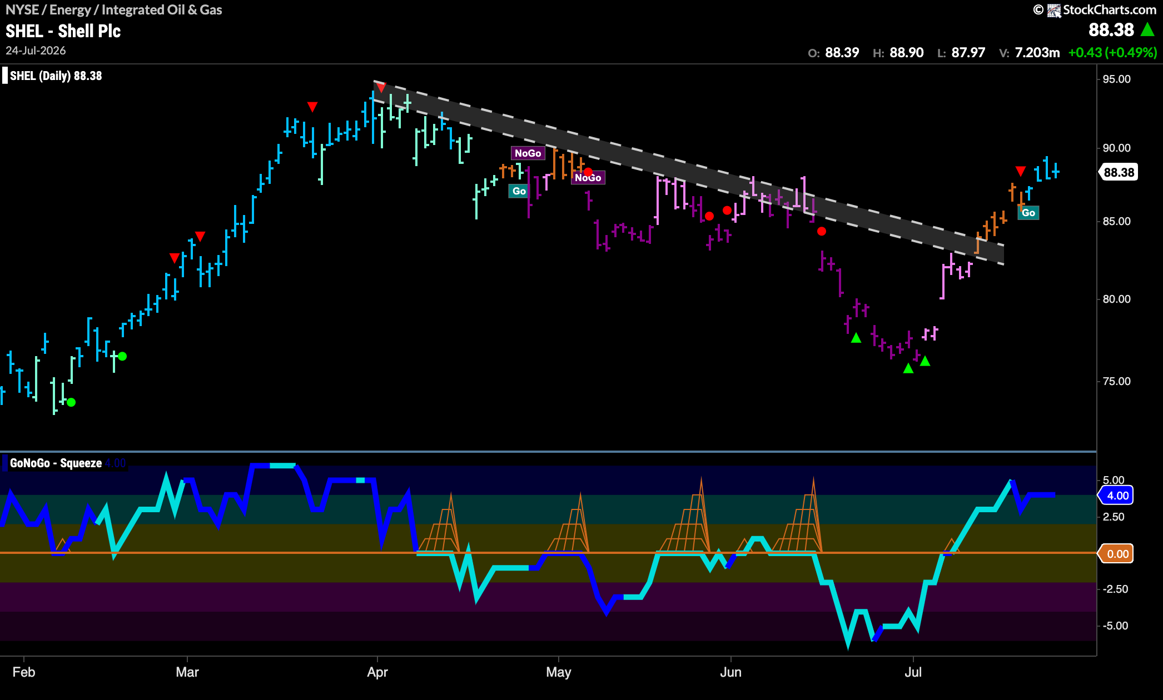Screen dimensions: 1163x700
Task: Click the 85.00 price axis label
Action: 1116,221
